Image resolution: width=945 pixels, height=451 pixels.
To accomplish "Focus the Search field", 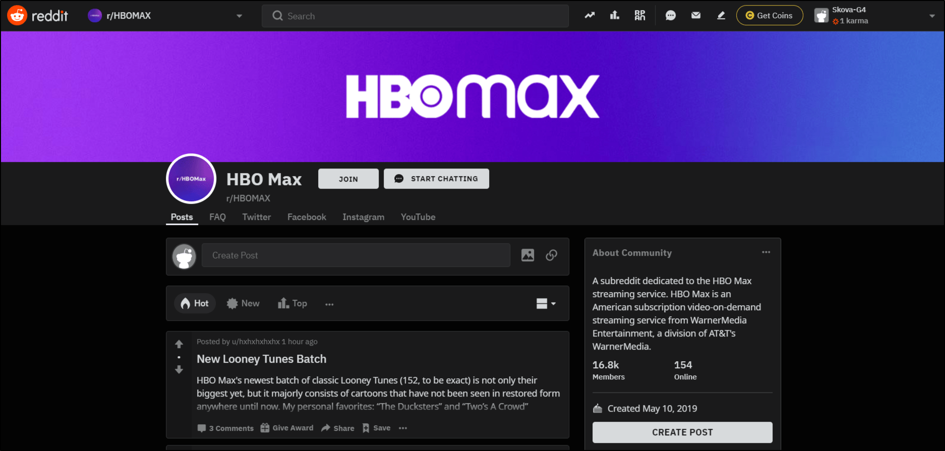I will pos(415,16).
